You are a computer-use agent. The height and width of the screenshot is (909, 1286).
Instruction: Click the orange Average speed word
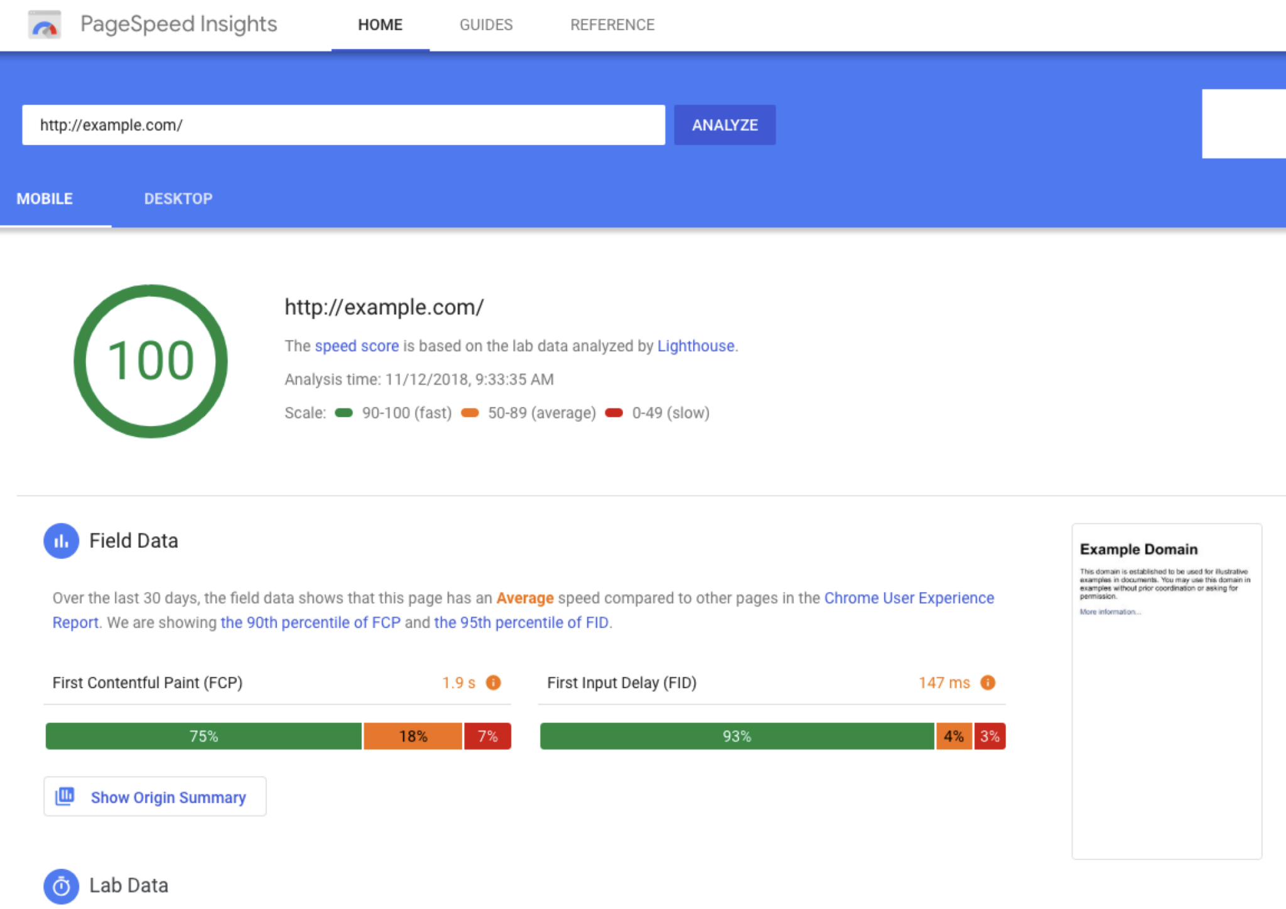pos(525,598)
